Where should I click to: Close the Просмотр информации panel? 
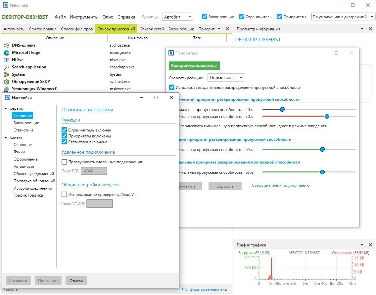coord(370,29)
